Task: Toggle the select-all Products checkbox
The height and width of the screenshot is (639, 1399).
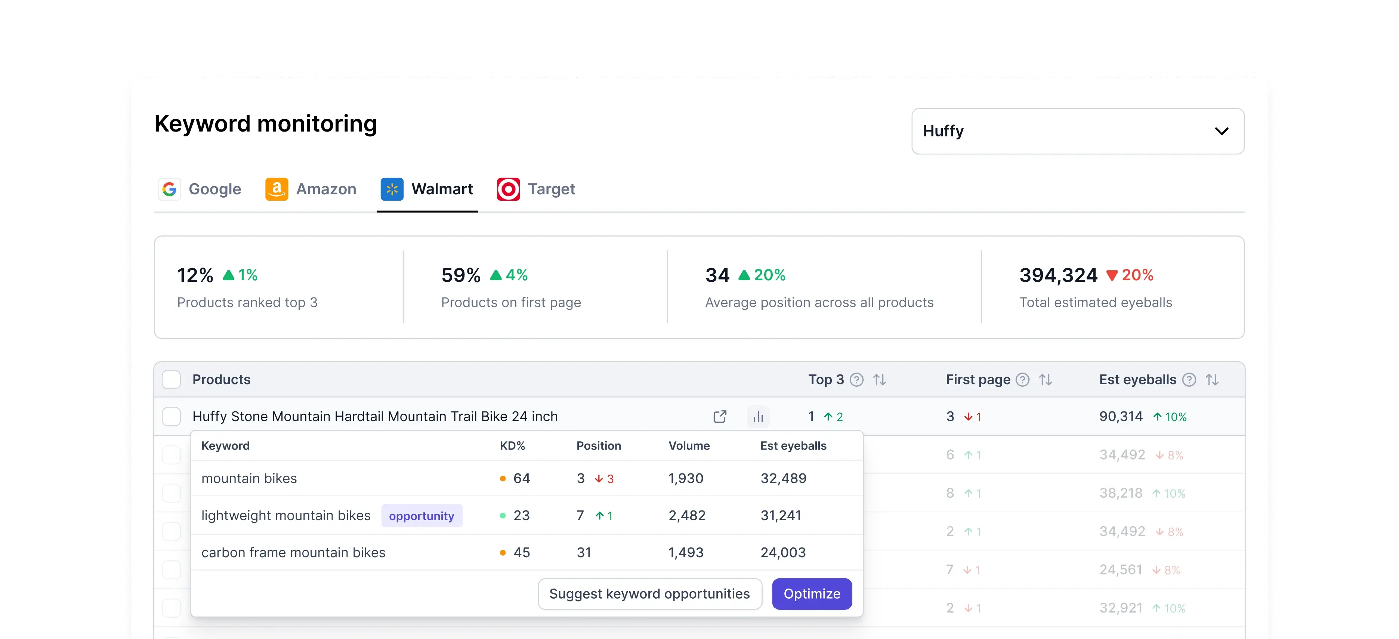Action: pyautogui.click(x=172, y=380)
